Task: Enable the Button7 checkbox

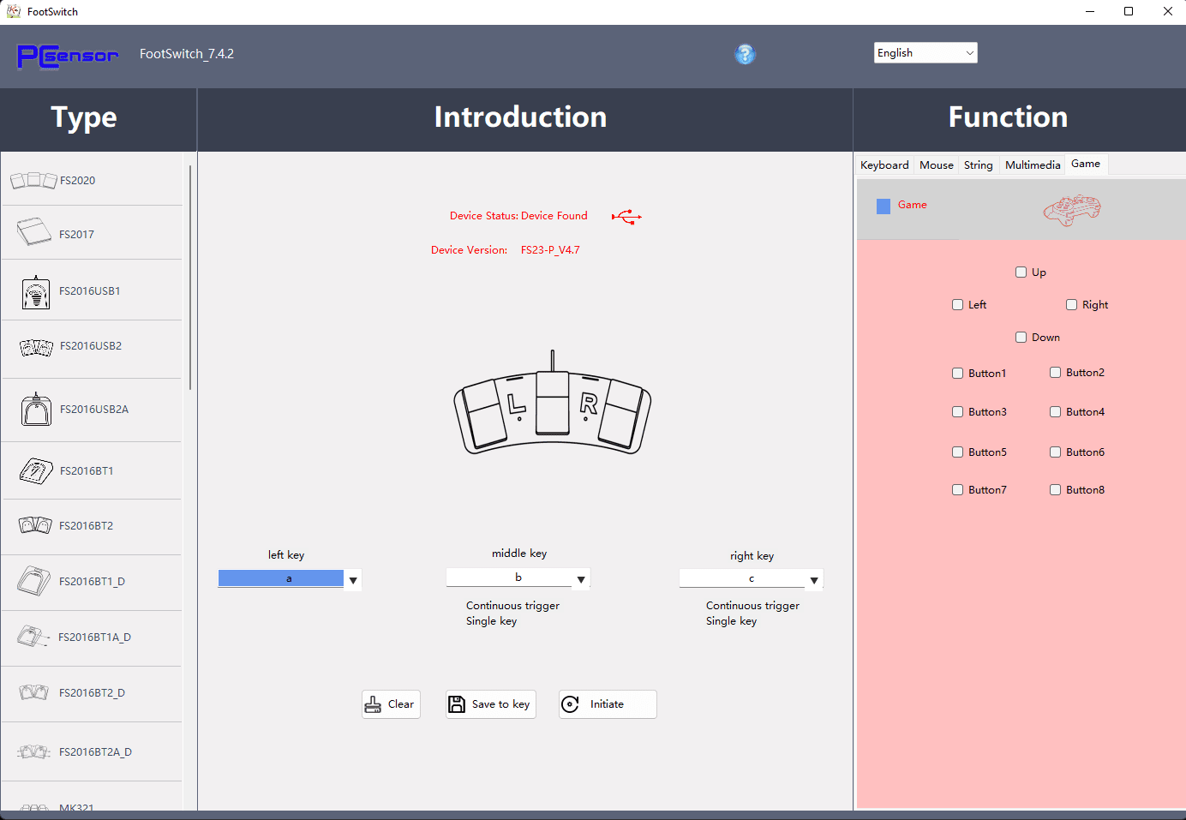Action: pyautogui.click(x=957, y=490)
